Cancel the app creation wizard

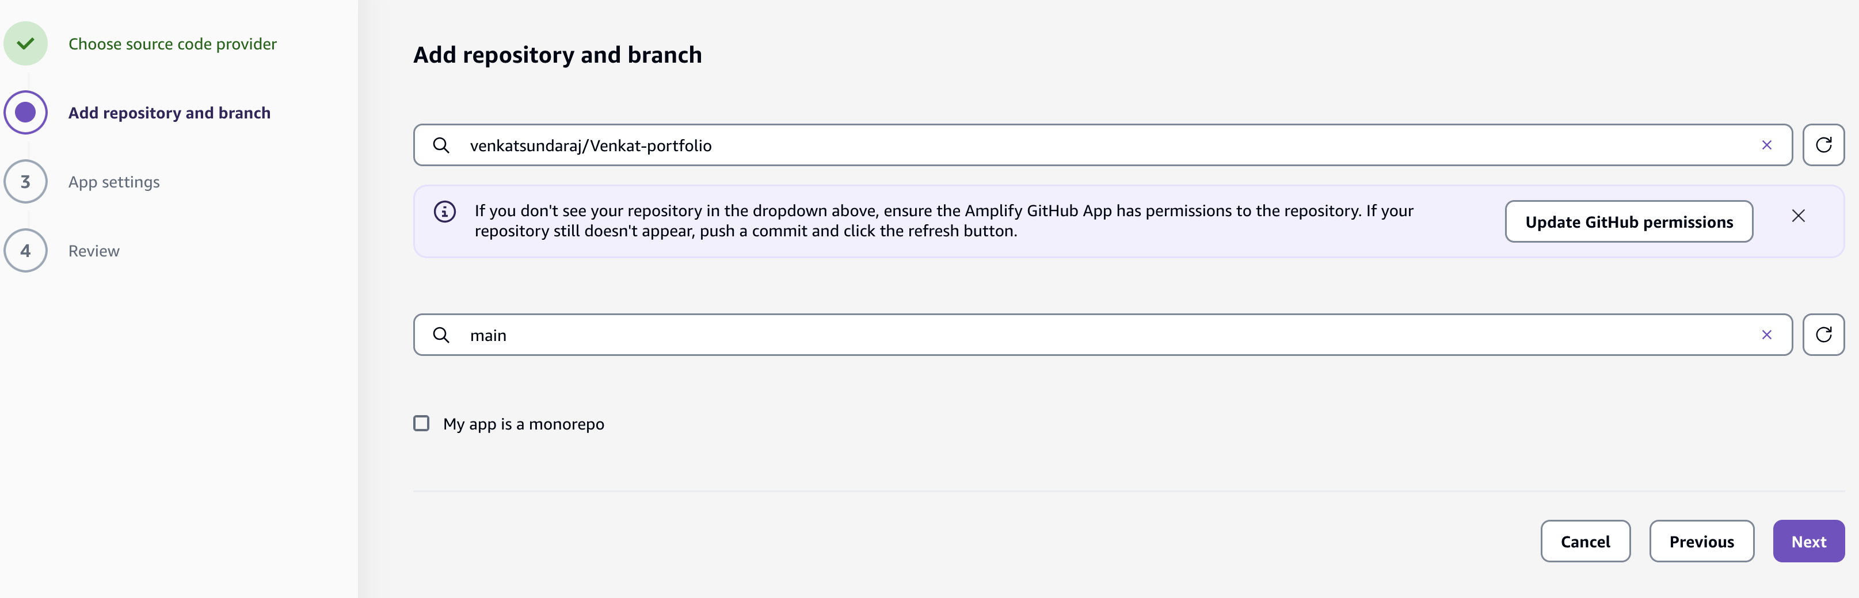click(1585, 541)
